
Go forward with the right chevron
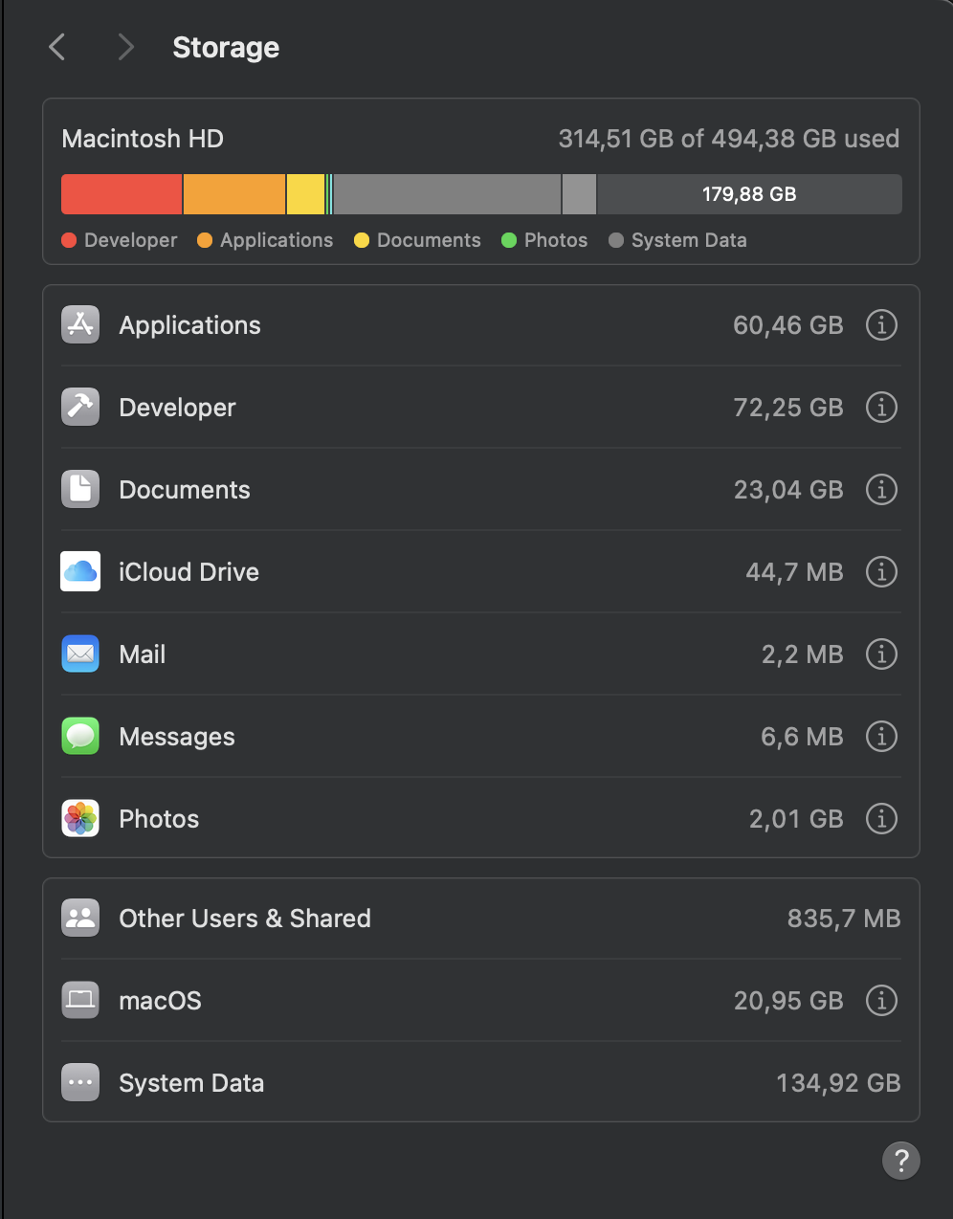pyautogui.click(x=125, y=47)
